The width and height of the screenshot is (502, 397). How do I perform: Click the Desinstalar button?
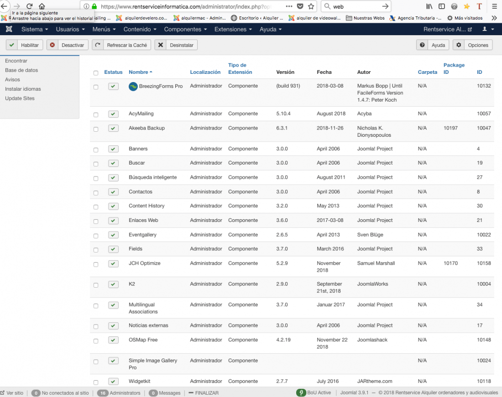pyautogui.click(x=176, y=45)
